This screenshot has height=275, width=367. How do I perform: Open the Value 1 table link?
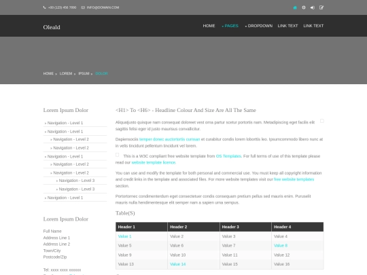pos(124,236)
